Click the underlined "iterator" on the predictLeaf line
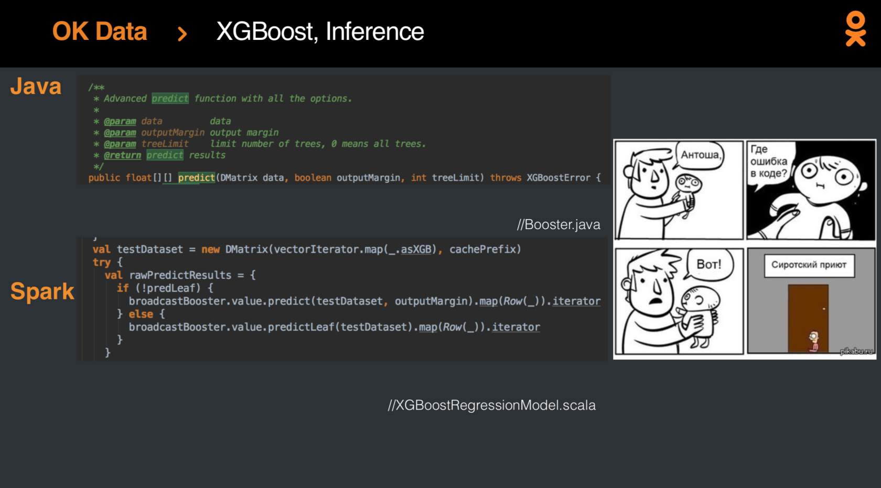Viewport: 881px width, 488px height. point(516,327)
